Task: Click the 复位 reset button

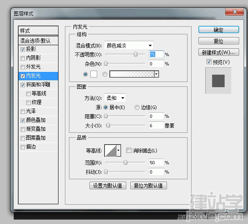Action: [219, 41]
